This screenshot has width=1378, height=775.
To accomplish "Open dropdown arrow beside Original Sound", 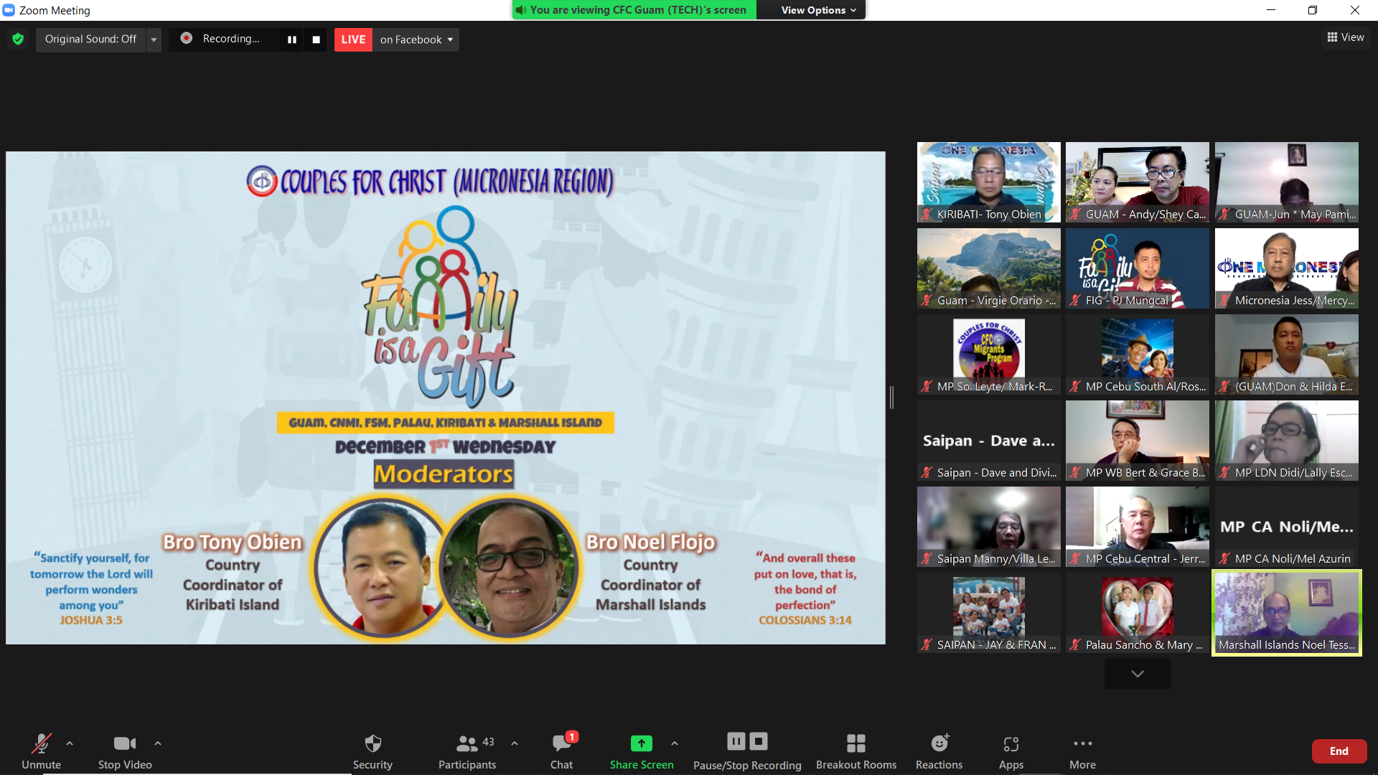I will click(154, 39).
